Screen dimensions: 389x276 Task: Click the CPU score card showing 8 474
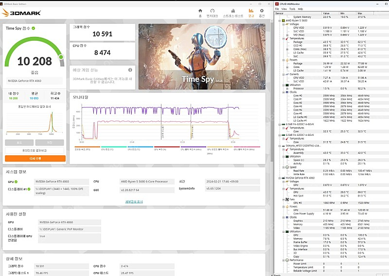(102, 51)
